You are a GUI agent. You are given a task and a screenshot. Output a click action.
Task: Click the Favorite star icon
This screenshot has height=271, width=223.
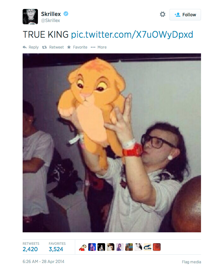click(x=69, y=47)
